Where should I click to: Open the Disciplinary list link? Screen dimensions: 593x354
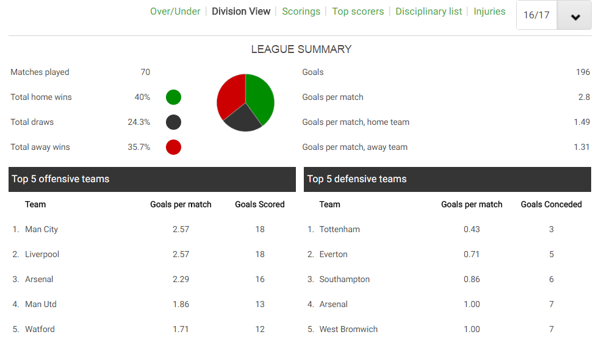[428, 12]
